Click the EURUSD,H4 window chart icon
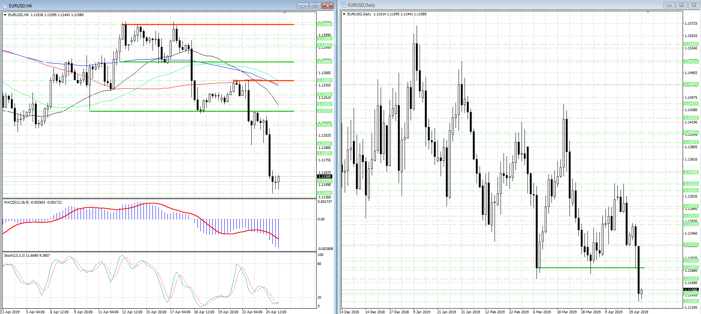 coord(5,6)
